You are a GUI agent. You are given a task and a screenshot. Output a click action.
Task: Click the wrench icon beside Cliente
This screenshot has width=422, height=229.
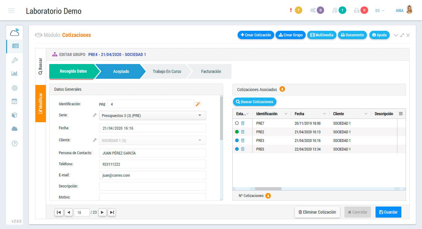(95, 140)
